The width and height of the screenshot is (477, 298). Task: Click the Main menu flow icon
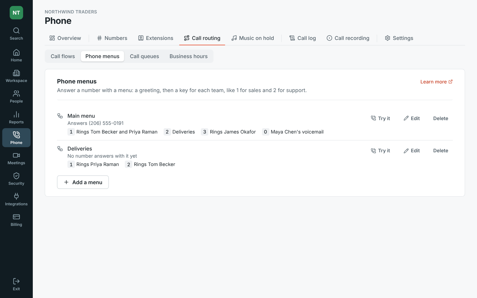[60, 116]
